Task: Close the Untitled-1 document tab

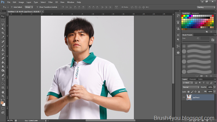Action: coord(42,12)
